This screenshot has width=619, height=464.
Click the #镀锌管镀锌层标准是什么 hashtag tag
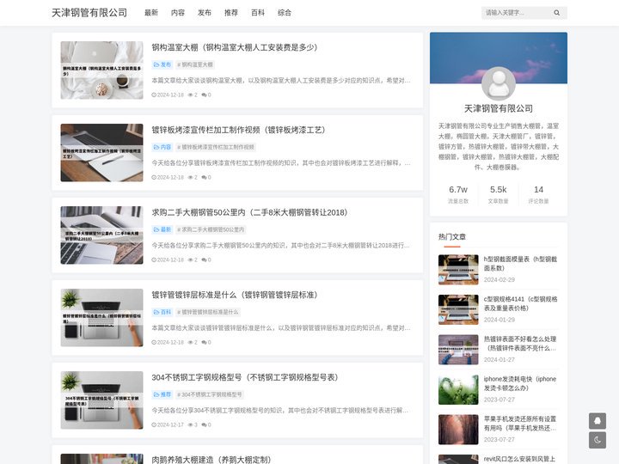(x=208, y=312)
